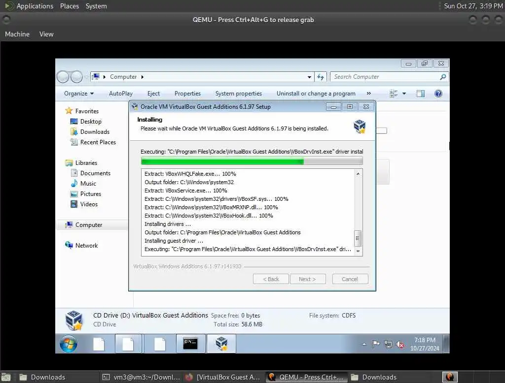Select Downloads in the navigation pane
505x383 pixels.
tap(95, 132)
